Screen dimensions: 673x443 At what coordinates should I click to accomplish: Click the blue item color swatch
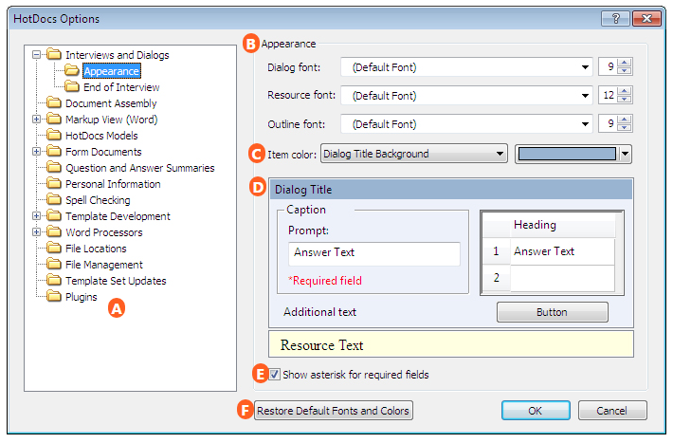(567, 154)
